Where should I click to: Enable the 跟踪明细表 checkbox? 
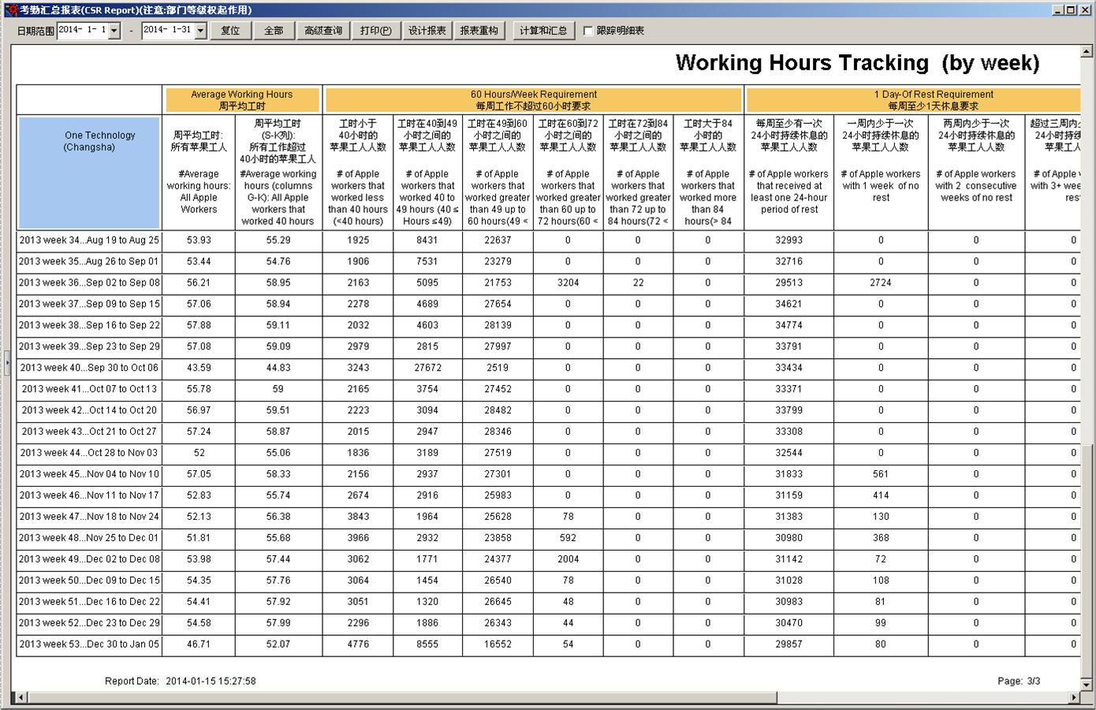point(588,31)
